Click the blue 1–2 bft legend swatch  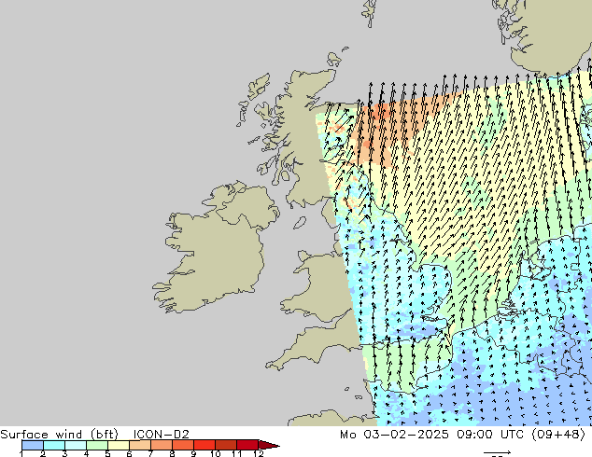point(33,445)
